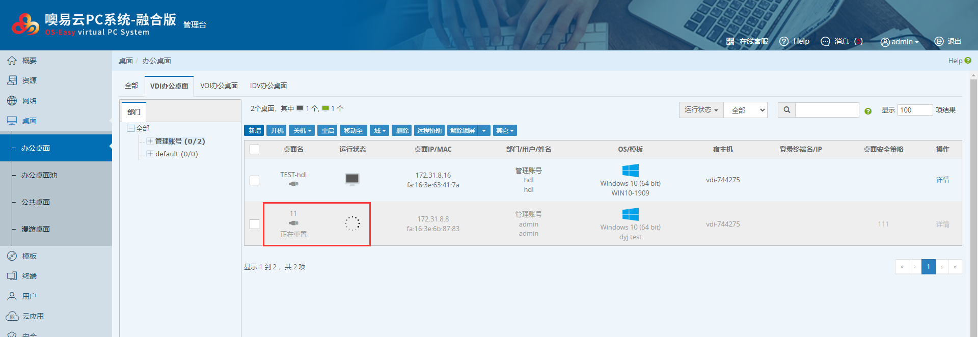978x337 pixels.
Task: Click the vertical scrollbar on the right
Action: (x=973, y=204)
